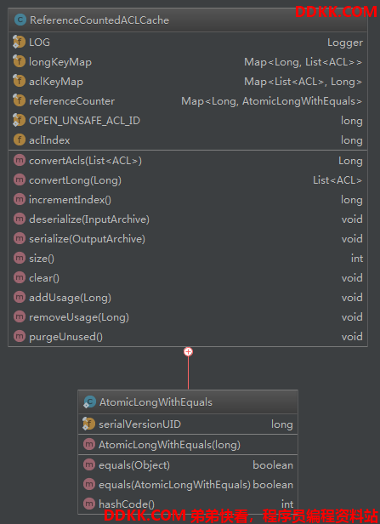Click the OPEN_UNSAFE_ACL_ID field name
This screenshot has width=380, height=524.
(x=84, y=121)
